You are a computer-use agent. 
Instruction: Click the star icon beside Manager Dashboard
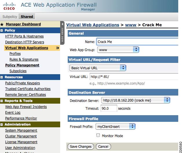pyautogui.click(x=2, y=24)
